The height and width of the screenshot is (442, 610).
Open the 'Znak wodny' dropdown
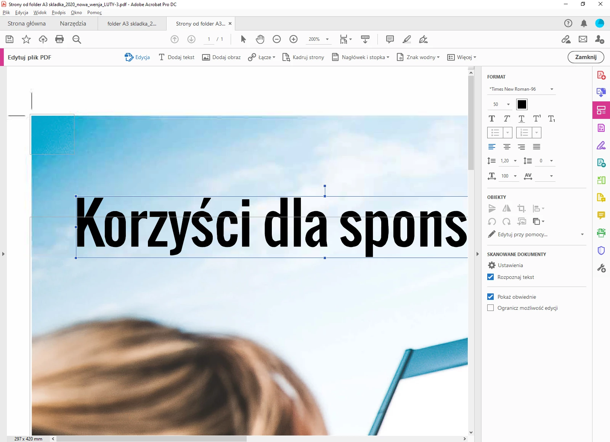(x=418, y=57)
